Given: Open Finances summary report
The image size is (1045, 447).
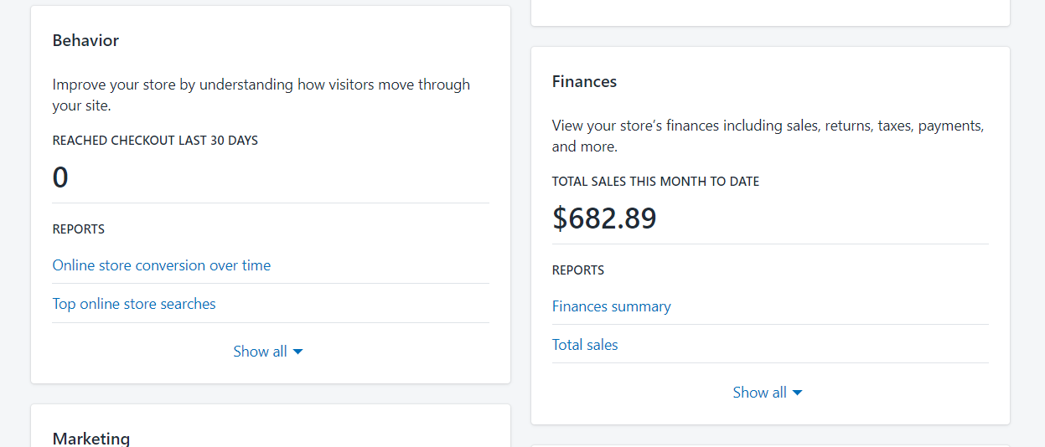Looking at the screenshot, I should 612,306.
